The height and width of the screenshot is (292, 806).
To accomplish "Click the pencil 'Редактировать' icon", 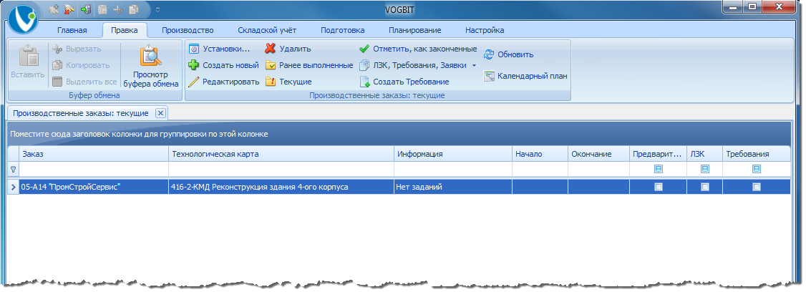I will [x=193, y=82].
